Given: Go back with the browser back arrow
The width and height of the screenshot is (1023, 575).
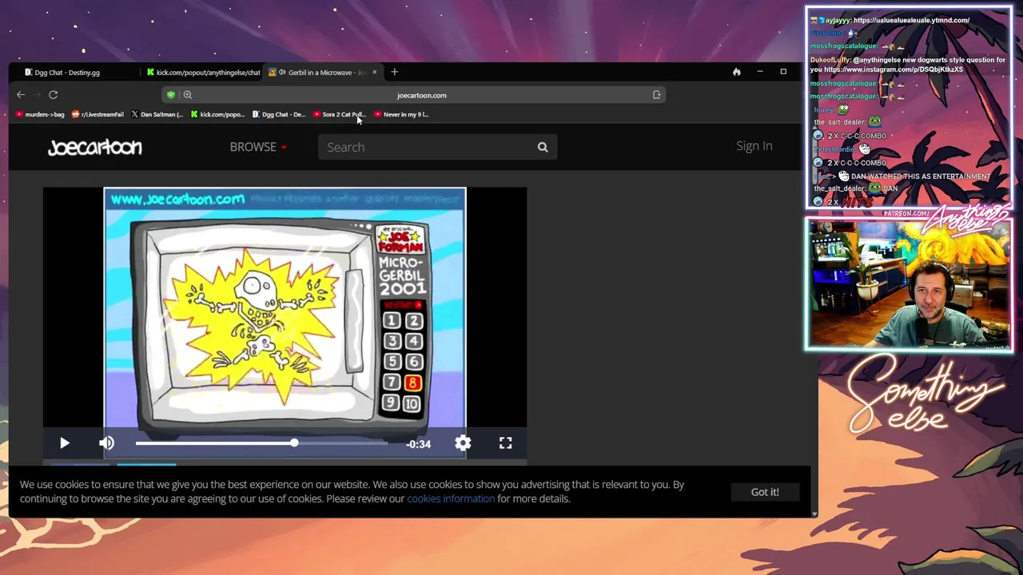Looking at the screenshot, I should coord(21,95).
